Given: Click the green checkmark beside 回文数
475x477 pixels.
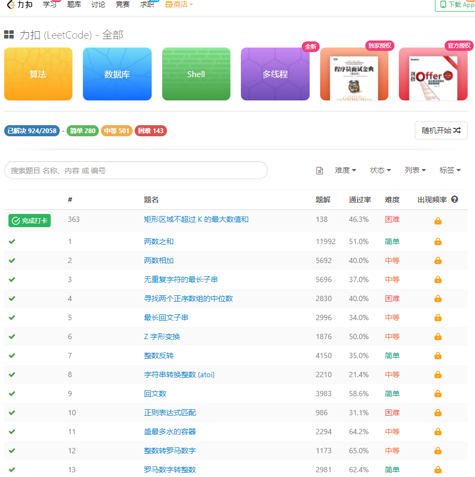Looking at the screenshot, I should 12,394.
